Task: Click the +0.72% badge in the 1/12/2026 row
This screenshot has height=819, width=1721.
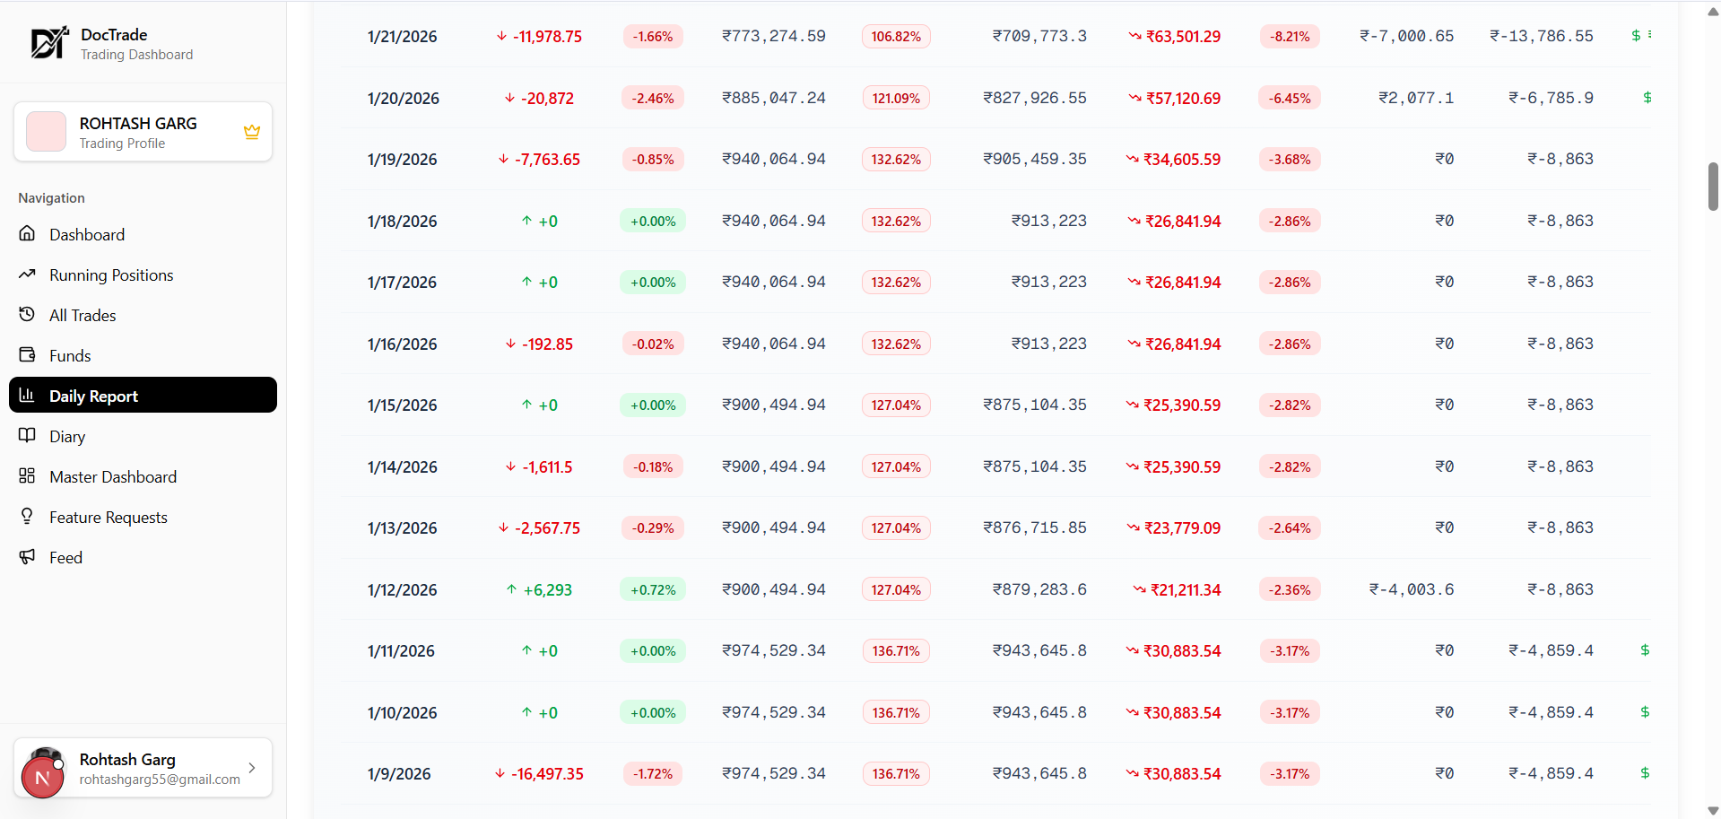Action: [653, 590]
